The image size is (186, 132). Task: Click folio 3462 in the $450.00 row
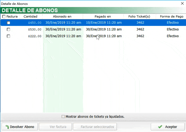(x=140, y=23)
